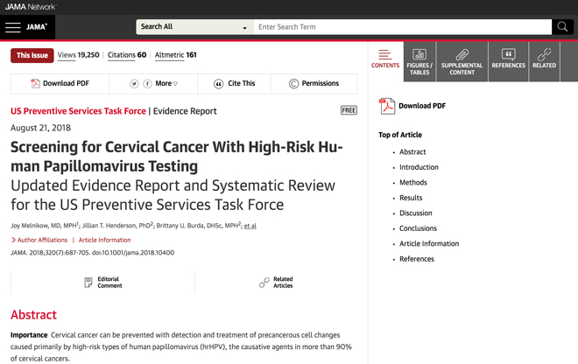Go to Methods in contents list
The width and height of the screenshot is (578, 364).
(413, 183)
